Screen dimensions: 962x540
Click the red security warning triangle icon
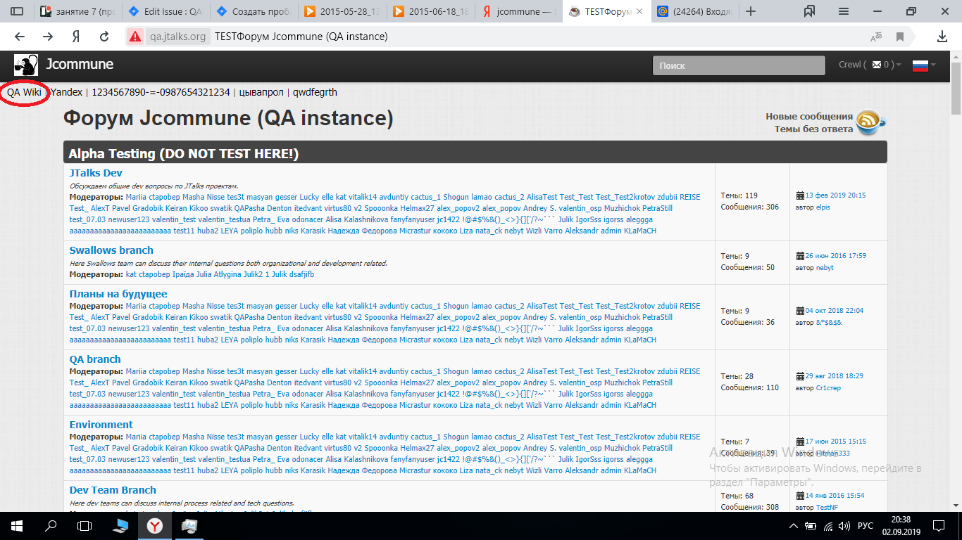pos(135,37)
